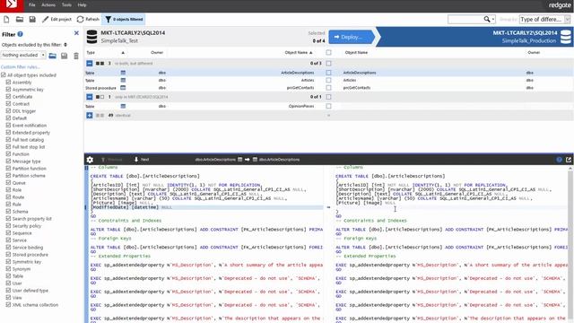Toggle the DDL trigger checkbox

tap(8, 111)
